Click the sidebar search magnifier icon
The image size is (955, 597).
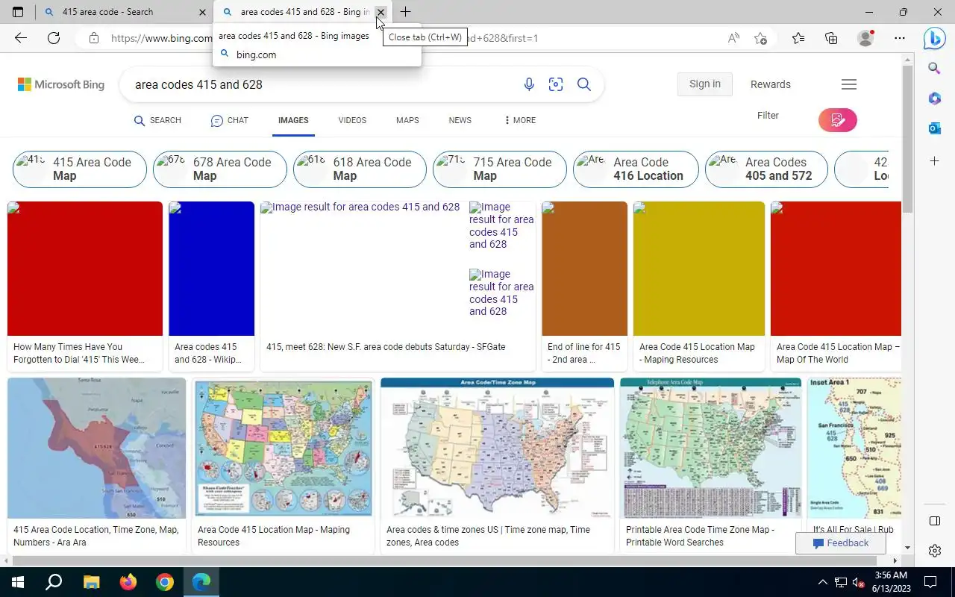934,68
